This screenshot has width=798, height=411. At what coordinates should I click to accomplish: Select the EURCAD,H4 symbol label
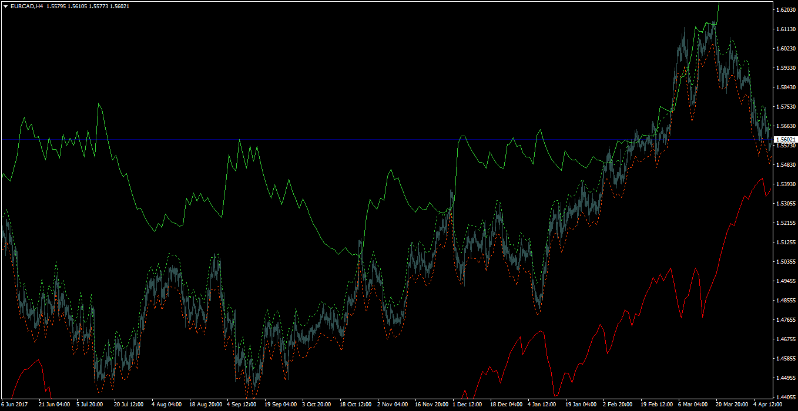[x=26, y=6]
